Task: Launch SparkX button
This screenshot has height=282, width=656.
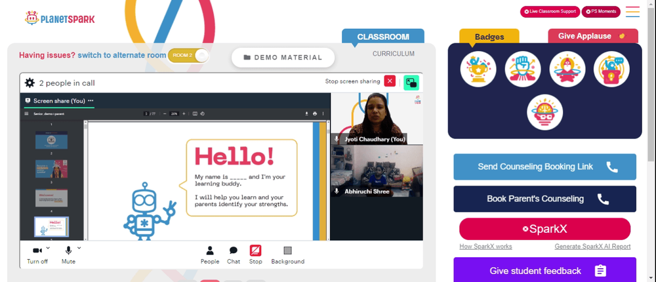Action: coord(544,229)
